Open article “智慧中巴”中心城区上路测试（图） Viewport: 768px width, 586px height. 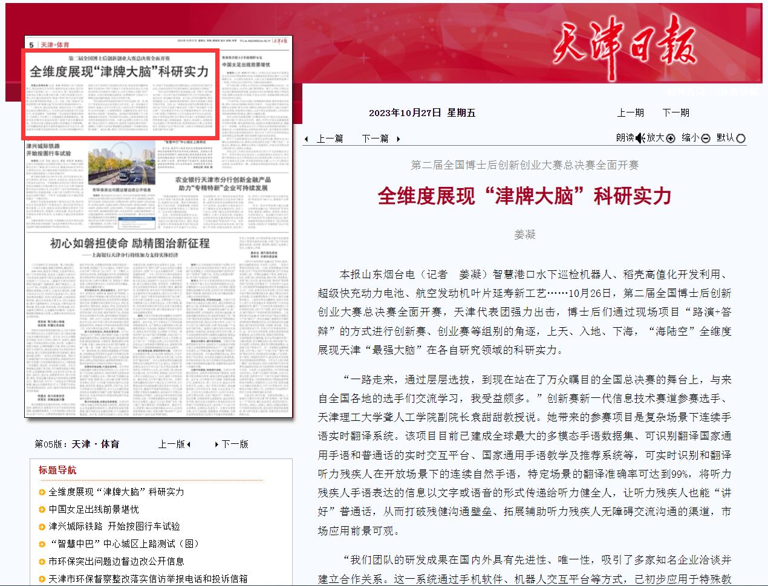123,544
